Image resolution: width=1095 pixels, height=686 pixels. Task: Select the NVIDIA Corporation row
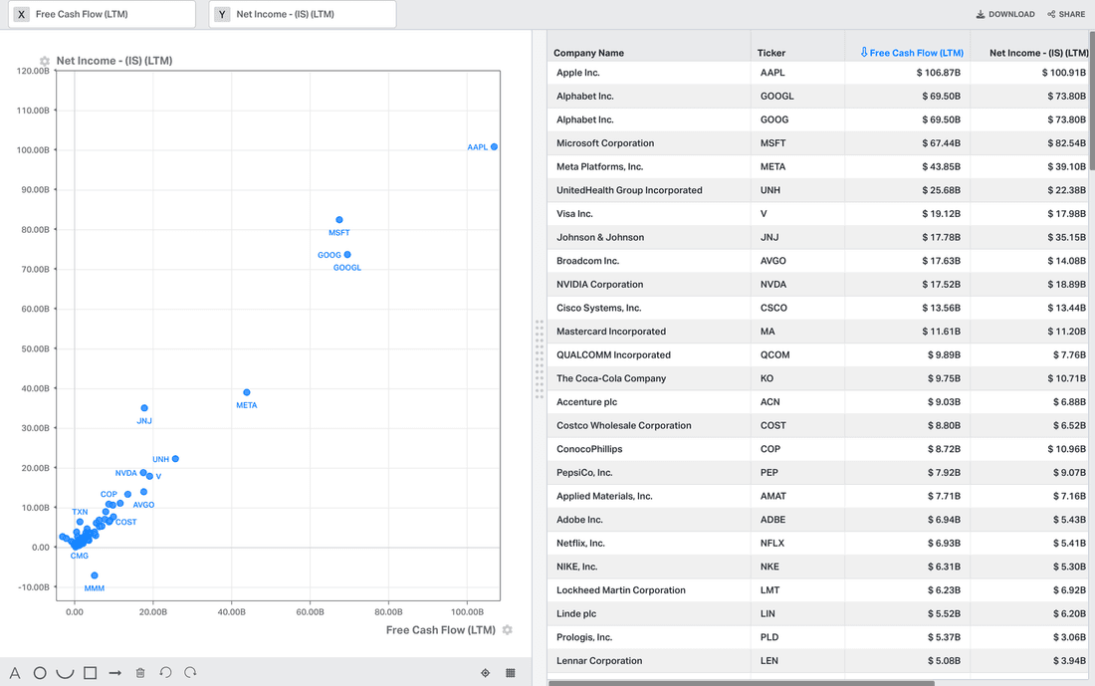coord(818,285)
